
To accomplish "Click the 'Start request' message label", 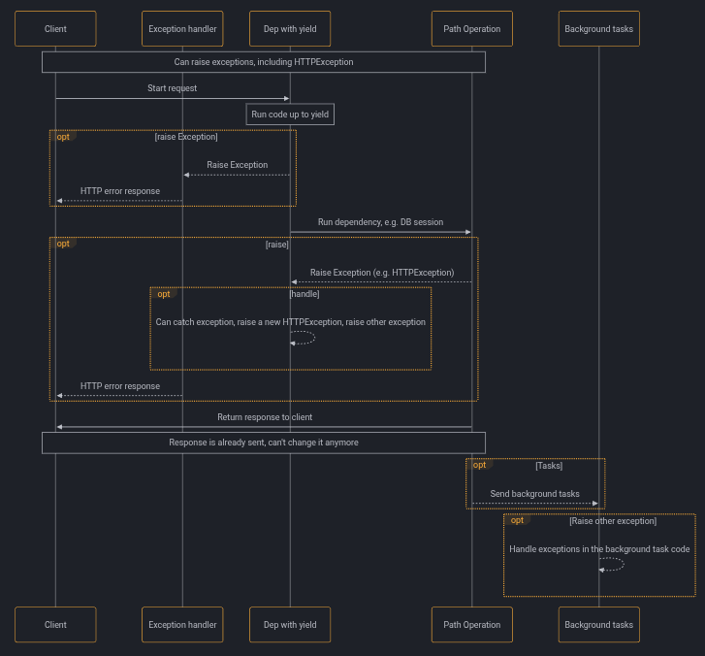I will tap(172, 88).
